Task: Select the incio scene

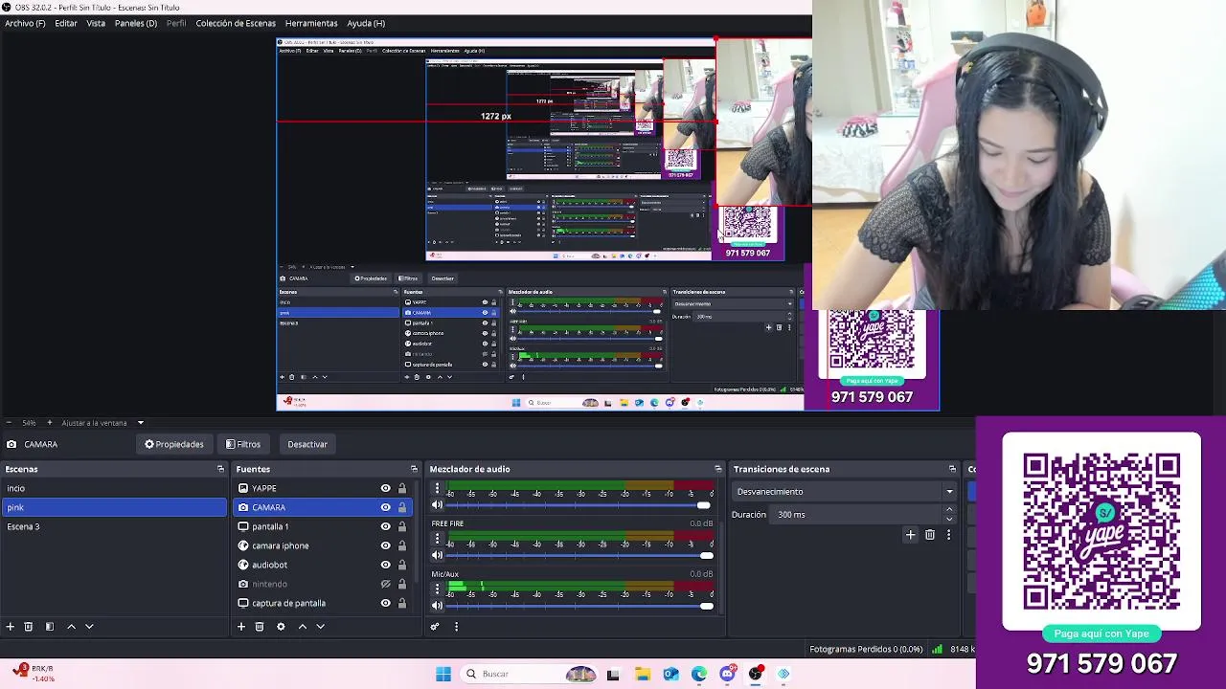Action: point(114,488)
